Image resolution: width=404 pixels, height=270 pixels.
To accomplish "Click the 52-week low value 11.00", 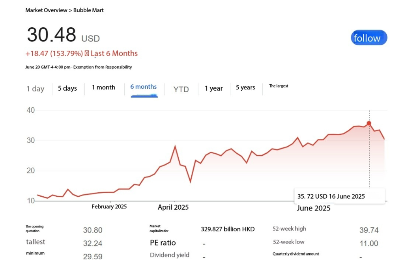I will [369, 243].
